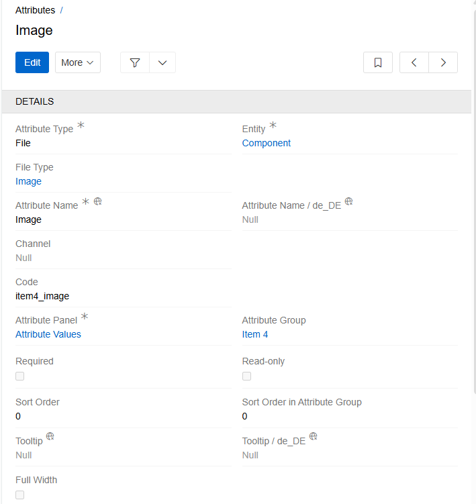The height and width of the screenshot is (504, 476).
Task: Open the Component entity link
Action: click(267, 143)
